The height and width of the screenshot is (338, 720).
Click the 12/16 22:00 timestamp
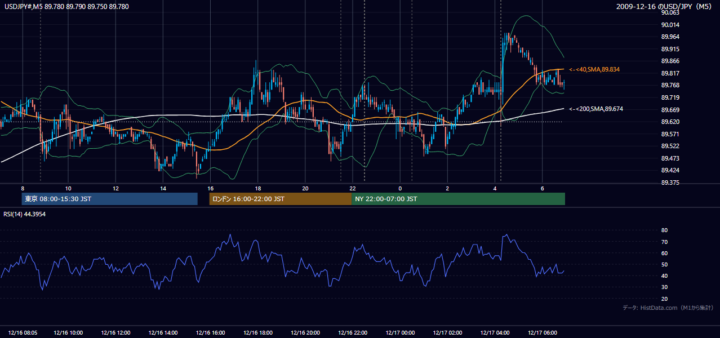tap(353, 333)
